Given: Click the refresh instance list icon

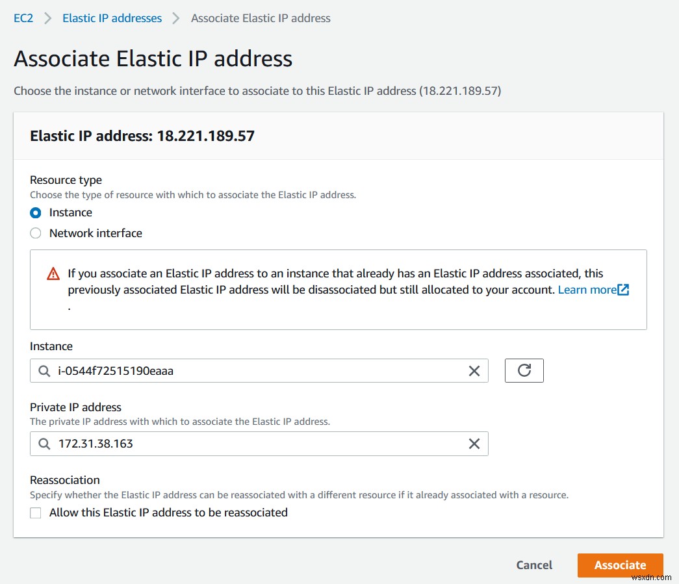Looking at the screenshot, I should point(524,370).
